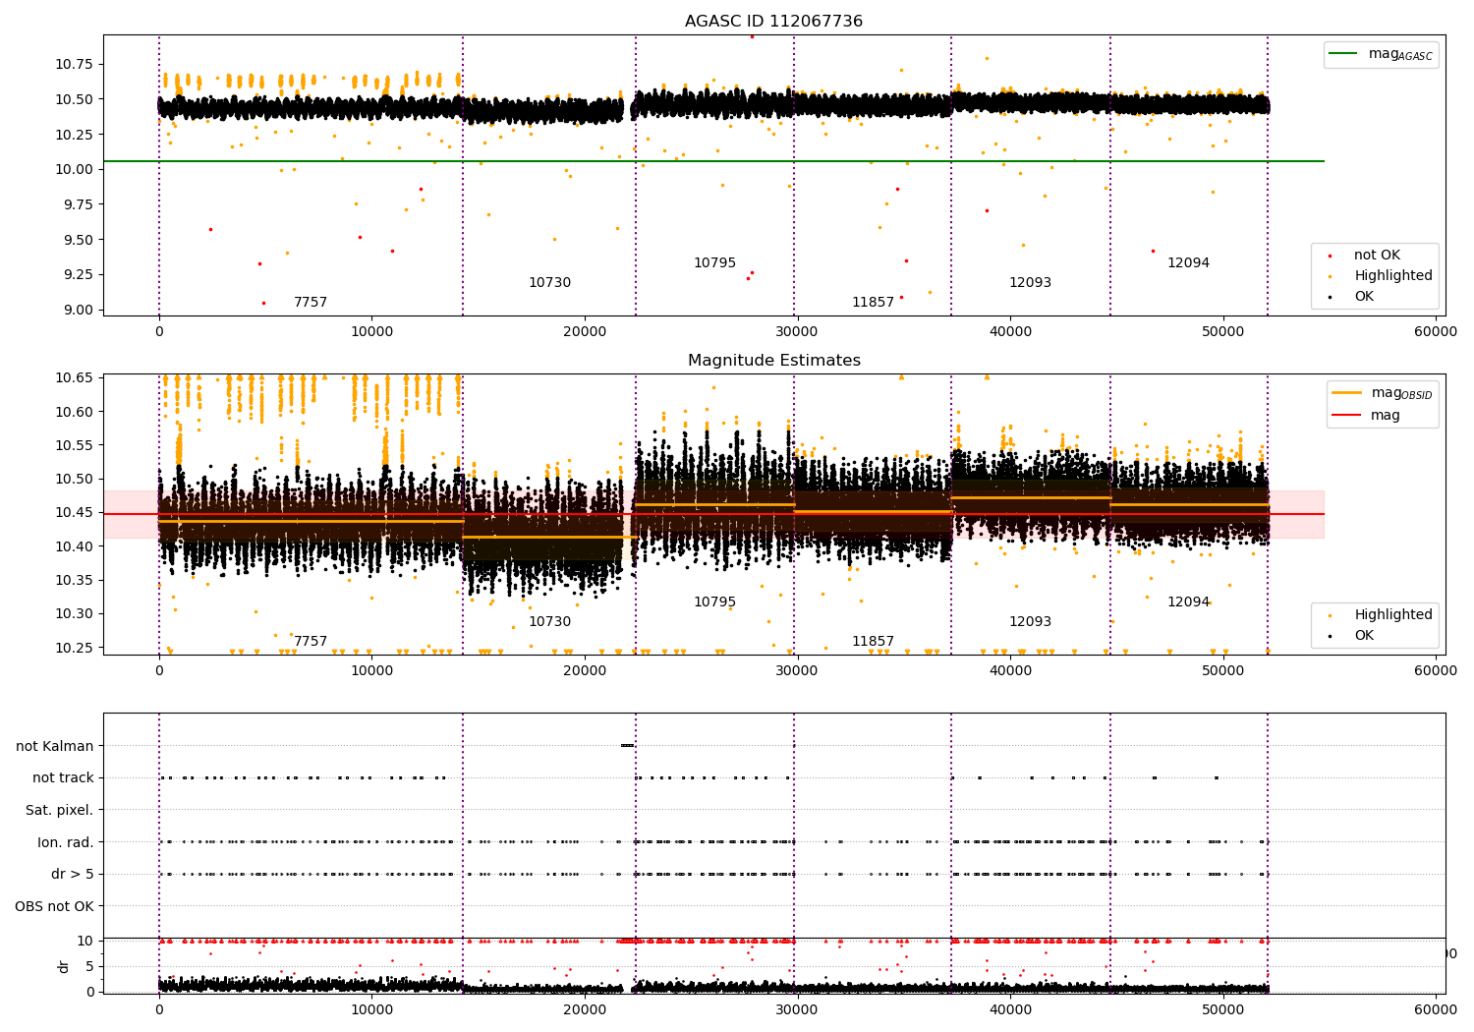Click the 'OBS not OK' row label
The image size is (1474, 1032).
click(x=55, y=906)
